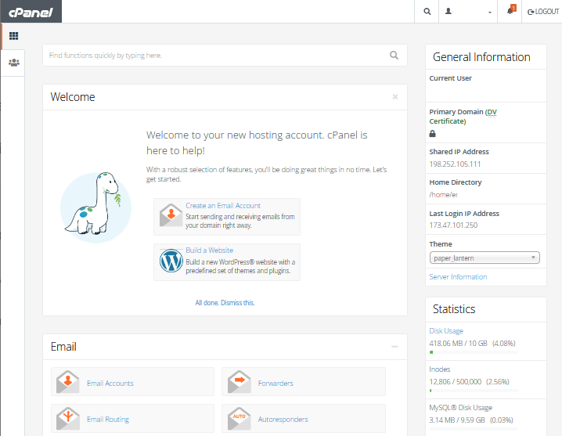Focus the Find functions search field
The height and width of the screenshot is (436, 562).
[x=225, y=56]
